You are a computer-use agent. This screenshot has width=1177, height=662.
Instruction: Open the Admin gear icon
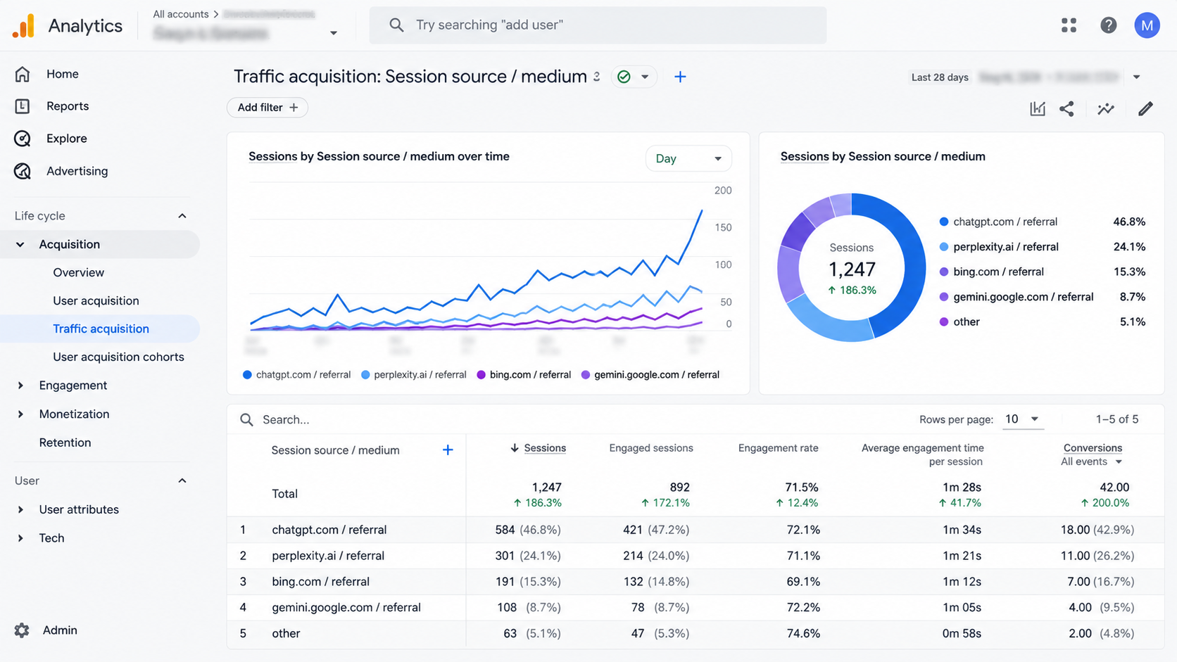click(22, 630)
